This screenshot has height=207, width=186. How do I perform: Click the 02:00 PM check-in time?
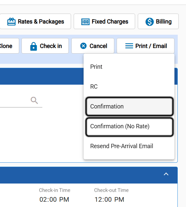(54, 199)
